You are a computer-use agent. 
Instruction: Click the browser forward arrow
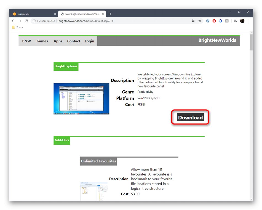pos(20,21)
